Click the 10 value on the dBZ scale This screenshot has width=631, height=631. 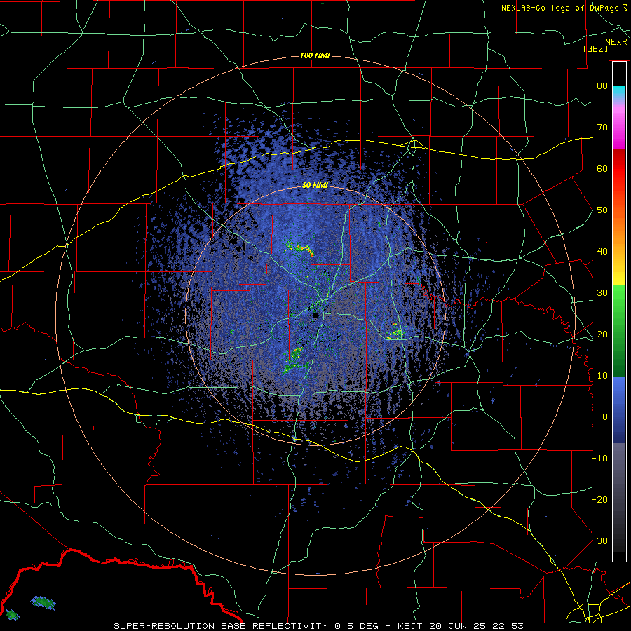point(602,376)
